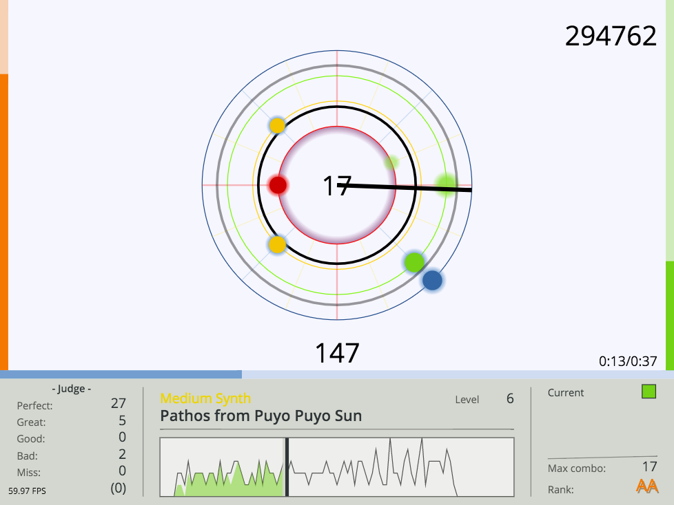Viewport: 674px width, 505px height.
Task: Click the Miss count 0
Action: point(122,471)
